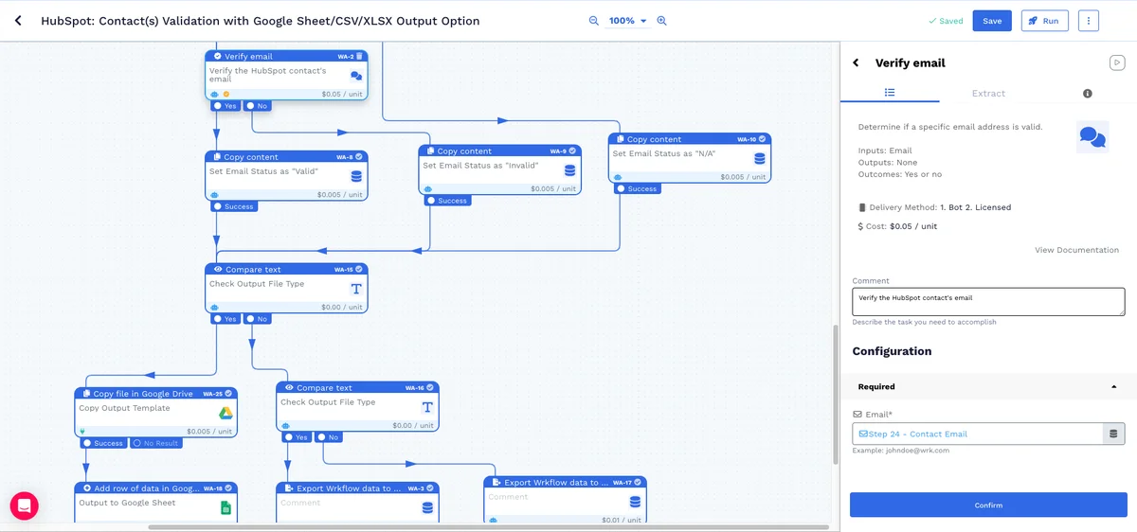Click the eye icon on WA-16 Compare text header
Viewport: 1137px width, 532px height.
[289, 387]
